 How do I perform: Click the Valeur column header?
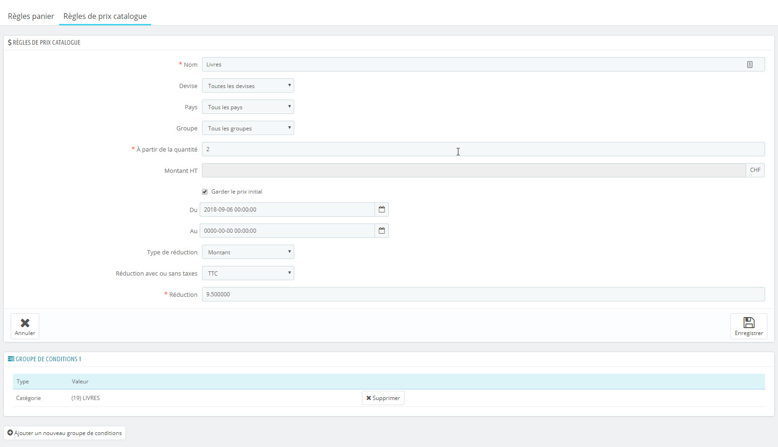click(x=80, y=382)
